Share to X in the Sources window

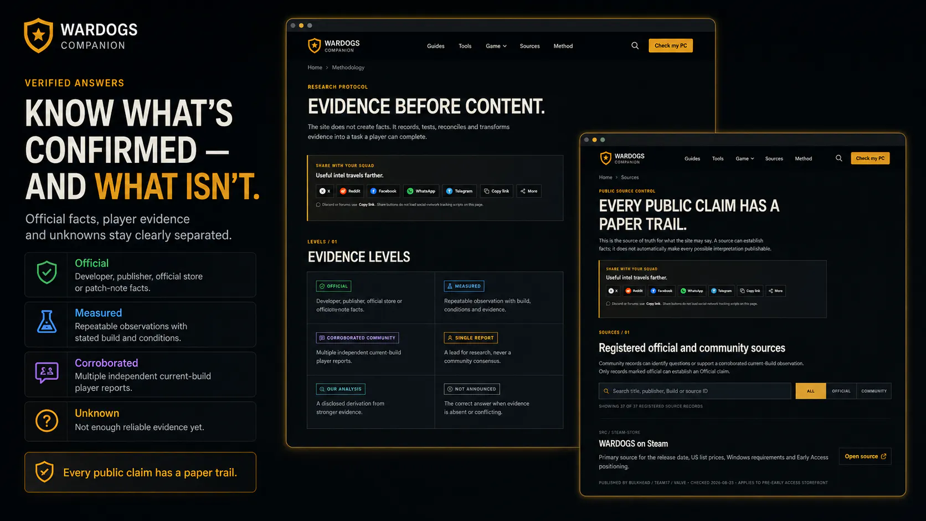pos(613,291)
